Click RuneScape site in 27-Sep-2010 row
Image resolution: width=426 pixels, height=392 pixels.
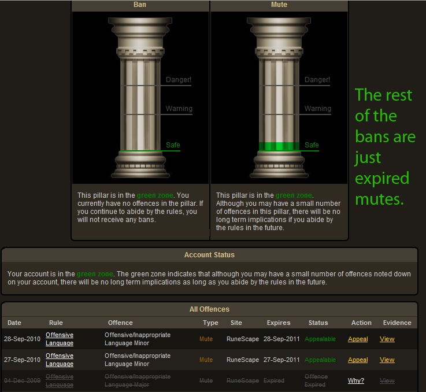point(243,360)
